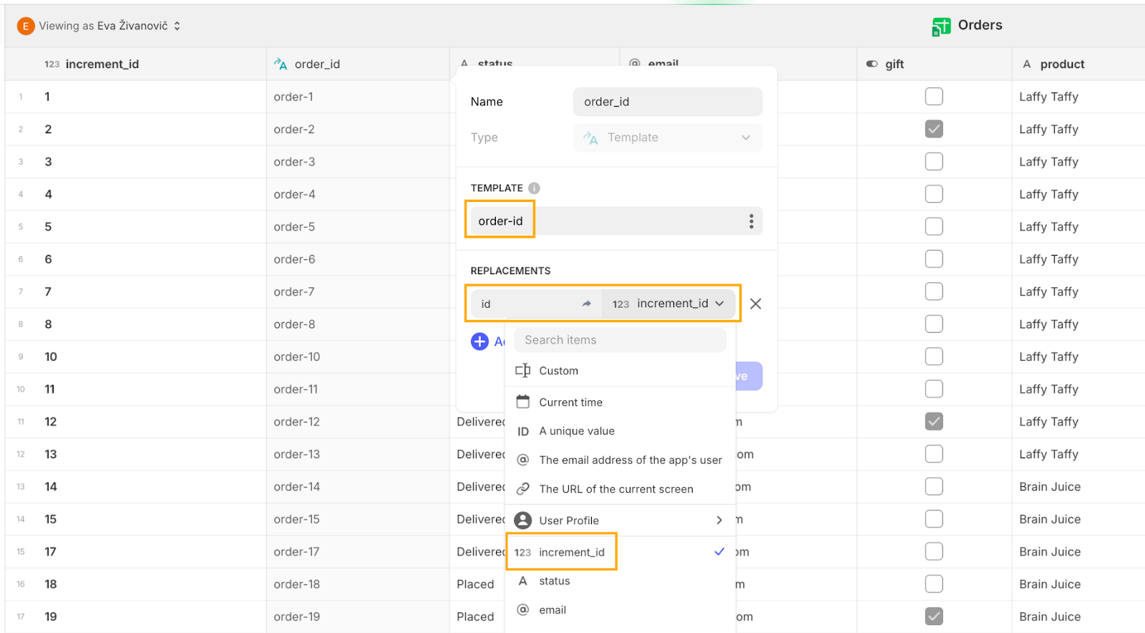The height and width of the screenshot is (633, 1145).
Task: Open the Type Template dropdown
Action: coord(668,137)
